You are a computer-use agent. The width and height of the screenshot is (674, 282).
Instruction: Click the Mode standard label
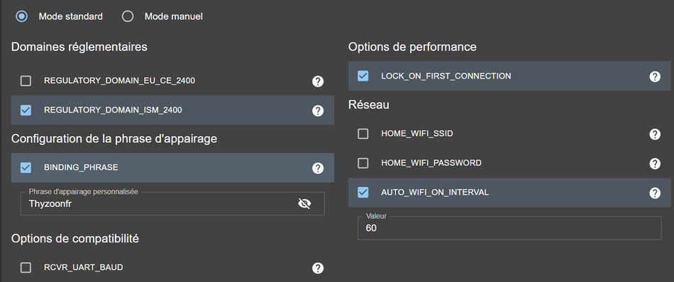[70, 17]
